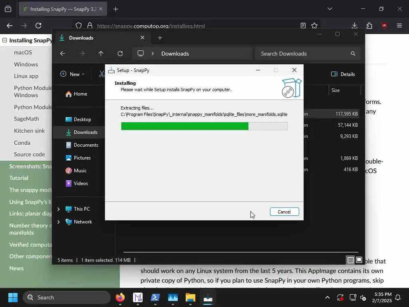409x307 pixels.
Task: Click the Search Downloads field
Action: click(308, 54)
